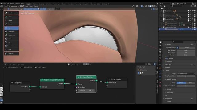Select the Smooth sculpt tool

pos(11,46)
